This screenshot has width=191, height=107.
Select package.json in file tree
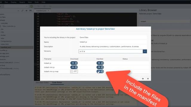point(5,56)
